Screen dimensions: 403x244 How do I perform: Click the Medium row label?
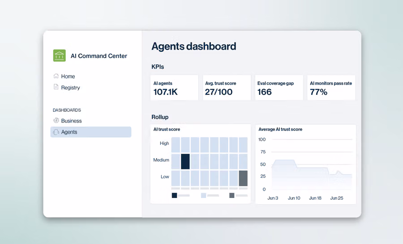pyautogui.click(x=161, y=160)
